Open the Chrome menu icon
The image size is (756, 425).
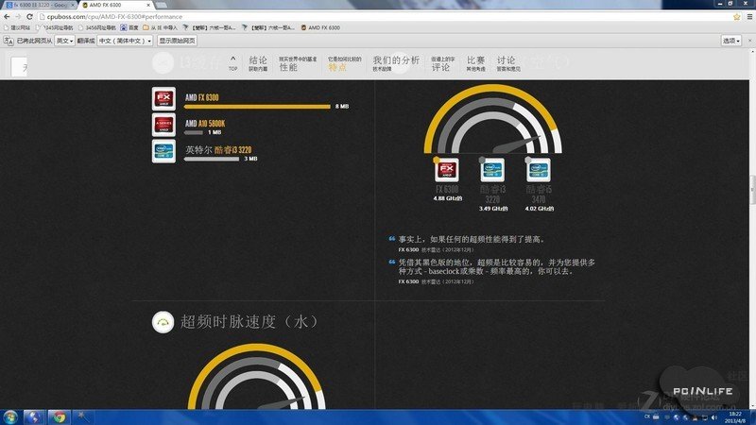point(749,17)
